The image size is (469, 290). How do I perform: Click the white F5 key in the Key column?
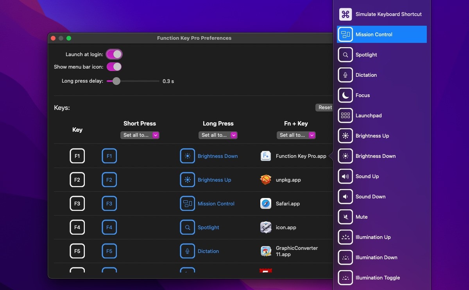pos(77,251)
